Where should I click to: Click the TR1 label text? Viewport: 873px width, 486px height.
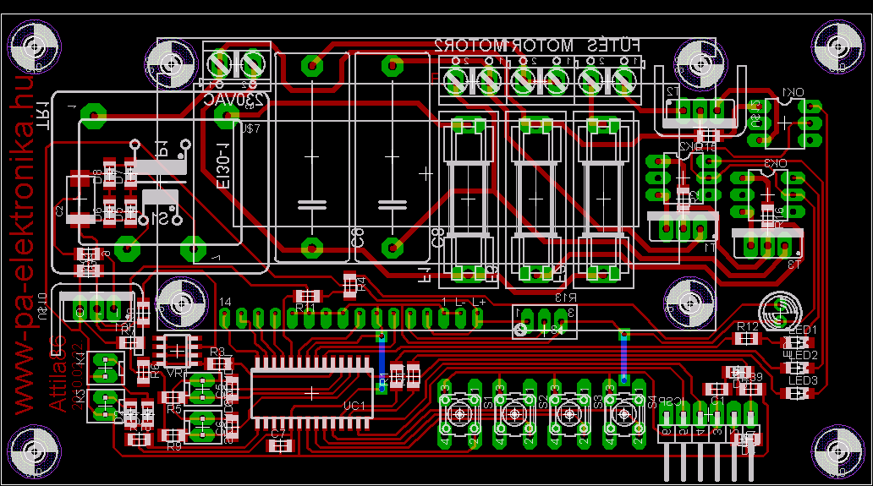[x=45, y=115]
